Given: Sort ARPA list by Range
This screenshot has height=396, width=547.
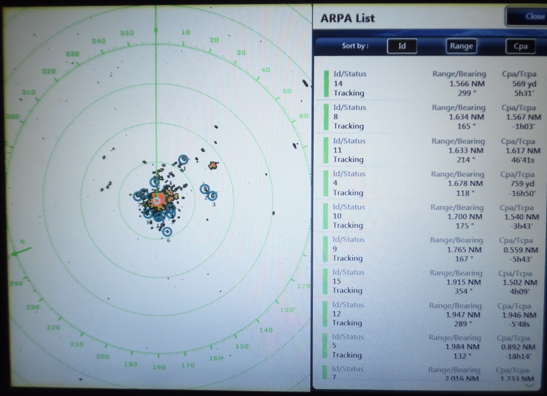Looking at the screenshot, I should pos(461,46).
